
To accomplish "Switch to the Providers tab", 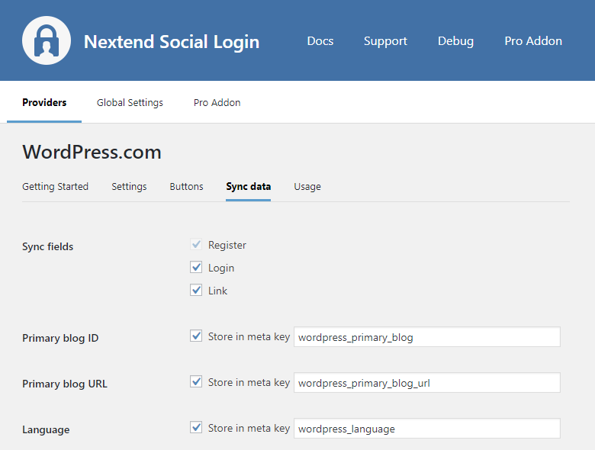I will click(44, 103).
